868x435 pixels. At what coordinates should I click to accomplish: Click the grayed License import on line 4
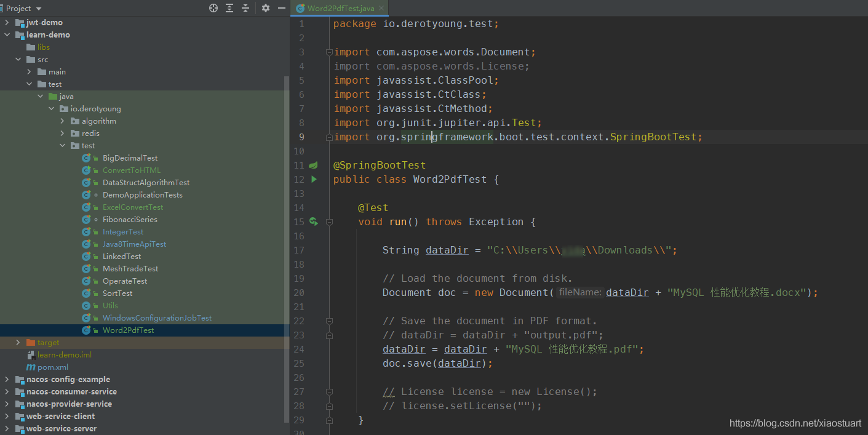[432, 66]
